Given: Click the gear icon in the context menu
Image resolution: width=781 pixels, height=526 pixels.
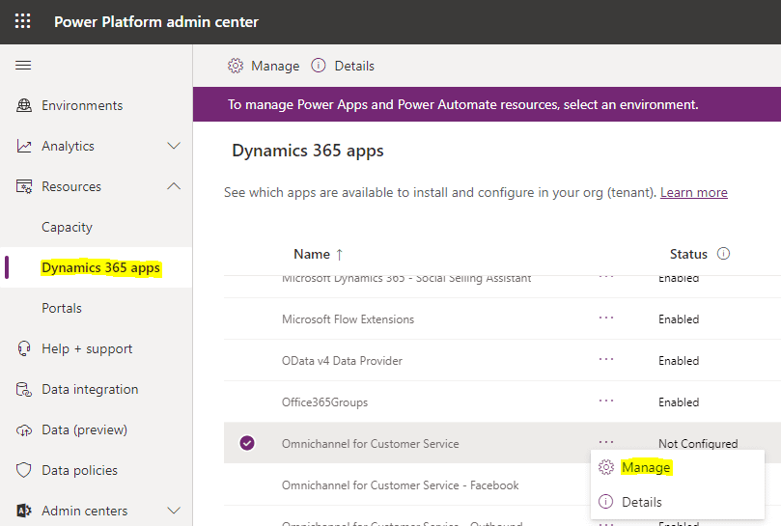Looking at the screenshot, I should (x=606, y=467).
